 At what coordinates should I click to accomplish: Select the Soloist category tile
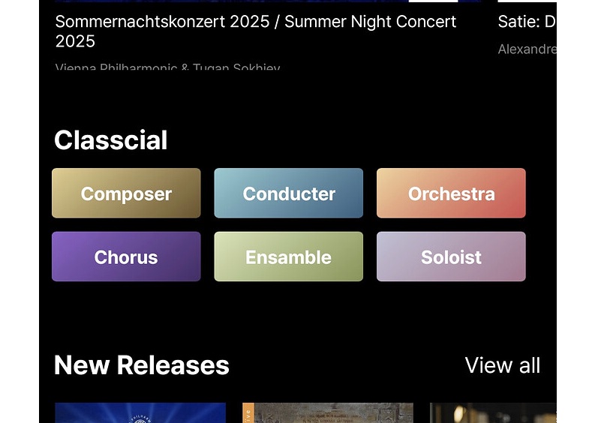pyautogui.click(x=451, y=256)
